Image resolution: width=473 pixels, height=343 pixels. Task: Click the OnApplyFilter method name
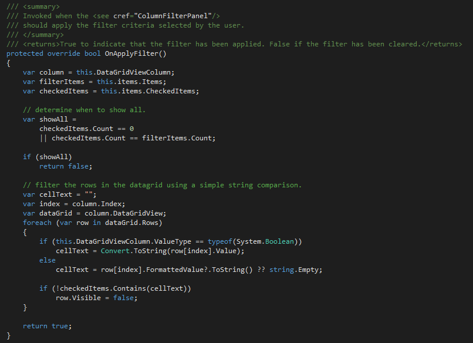(131, 54)
